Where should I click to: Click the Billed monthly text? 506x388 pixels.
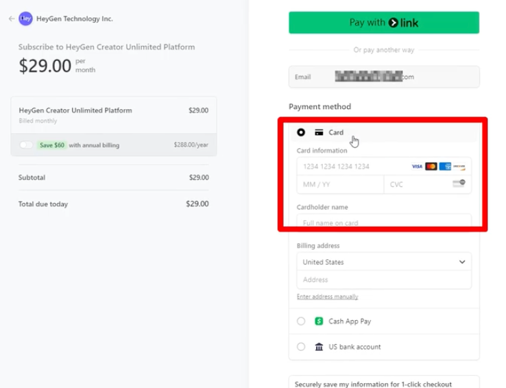point(38,121)
